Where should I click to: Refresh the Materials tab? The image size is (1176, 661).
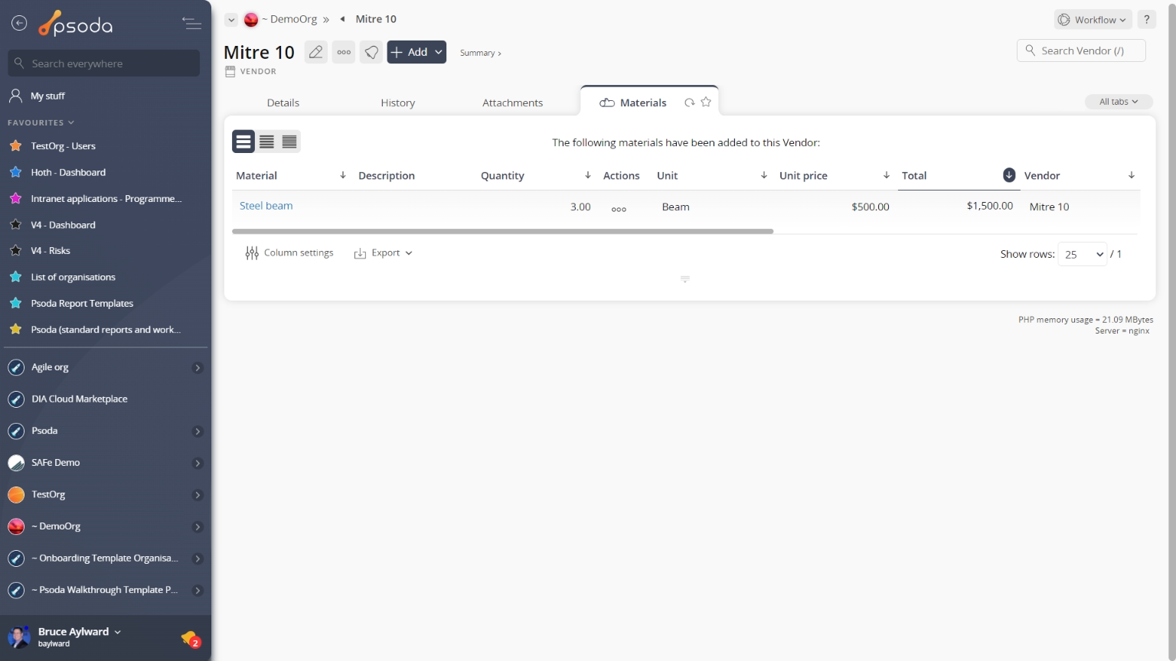click(x=689, y=103)
